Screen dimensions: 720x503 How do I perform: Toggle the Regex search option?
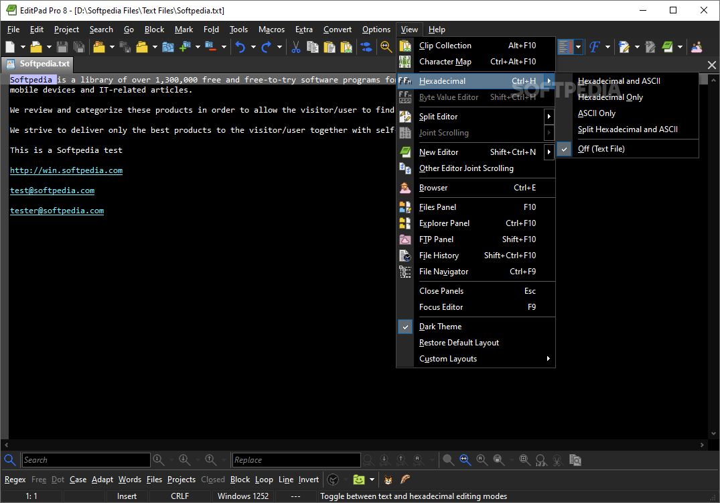15,480
